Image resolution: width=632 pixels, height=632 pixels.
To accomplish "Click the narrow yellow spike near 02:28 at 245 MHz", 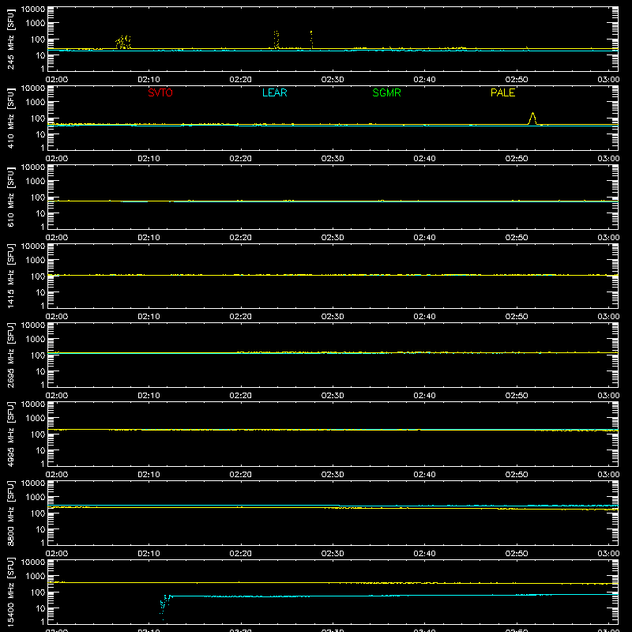I will click(311, 39).
